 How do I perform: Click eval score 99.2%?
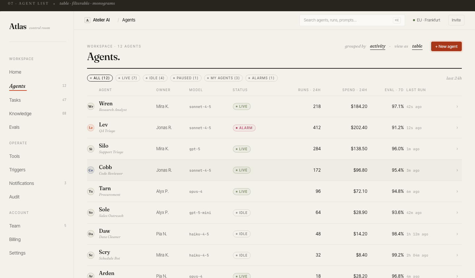coord(398,255)
